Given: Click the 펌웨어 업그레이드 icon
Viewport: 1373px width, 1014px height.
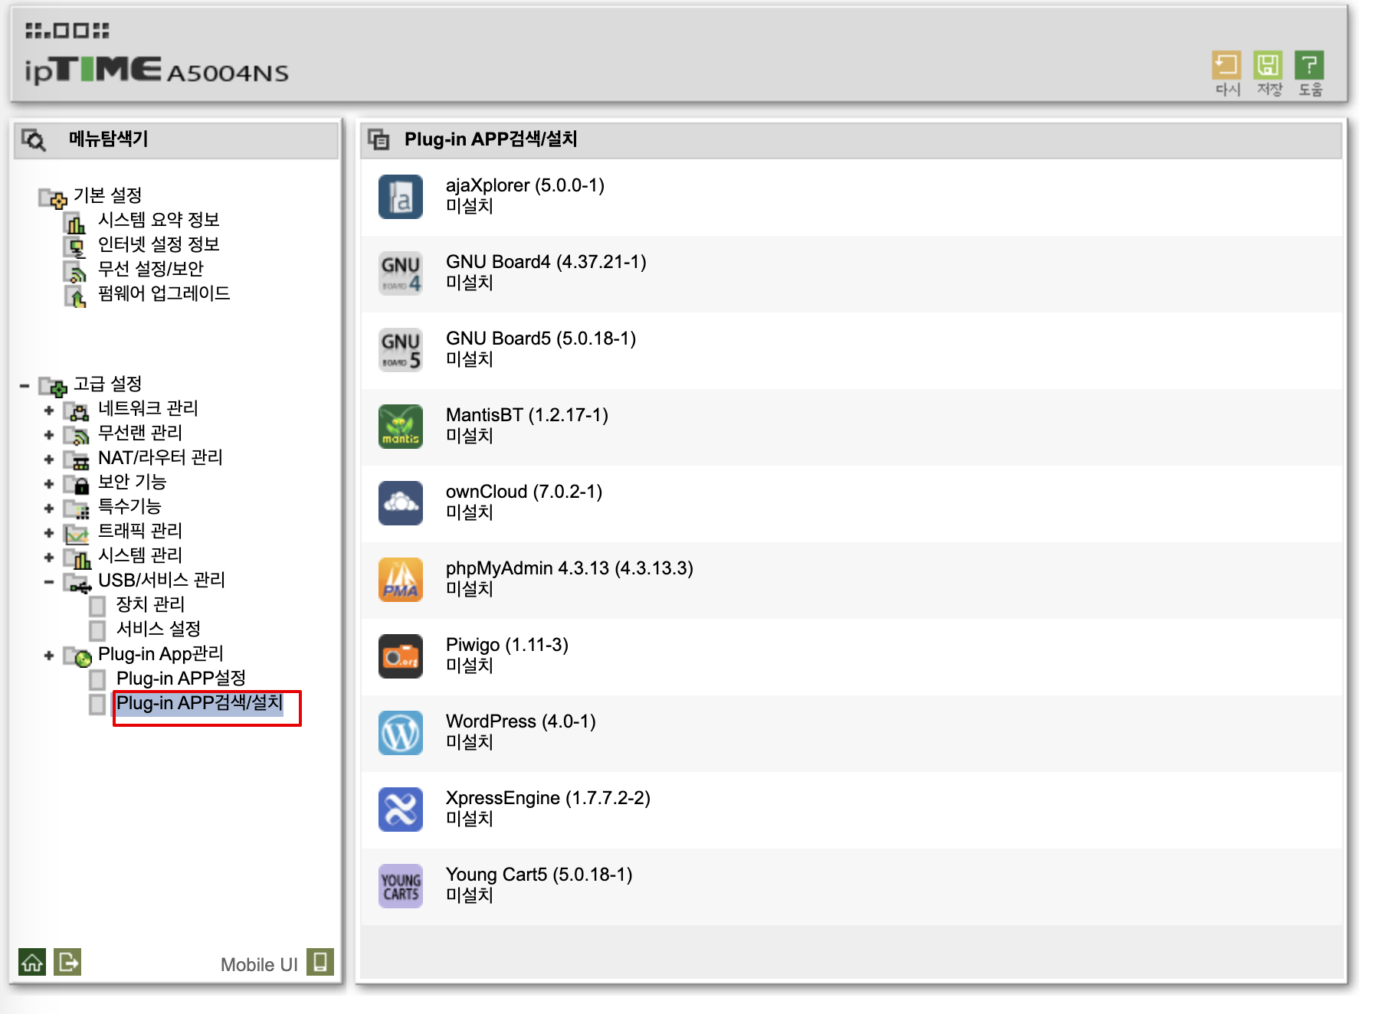Looking at the screenshot, I should 75,296.
